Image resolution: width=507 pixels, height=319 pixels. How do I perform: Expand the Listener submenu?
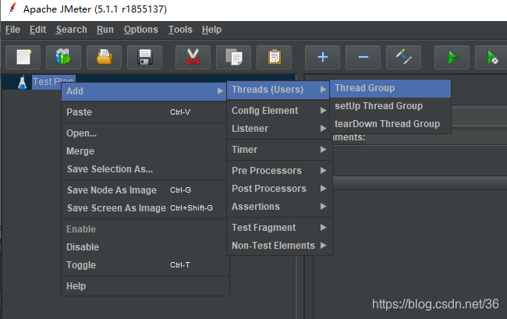(x=278, y=129)
